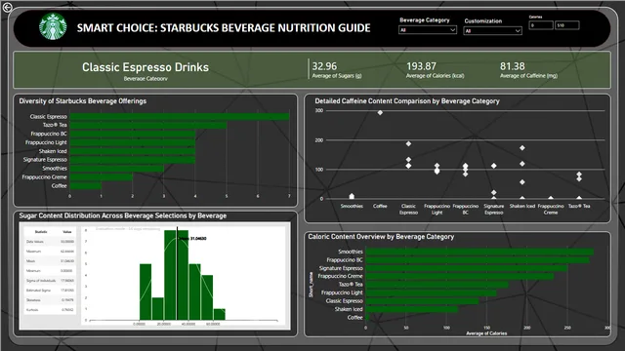The image size is (625, 351).
Task: Select the Frappuccino BC bar in Caloric chart
Action: (478, 260)
